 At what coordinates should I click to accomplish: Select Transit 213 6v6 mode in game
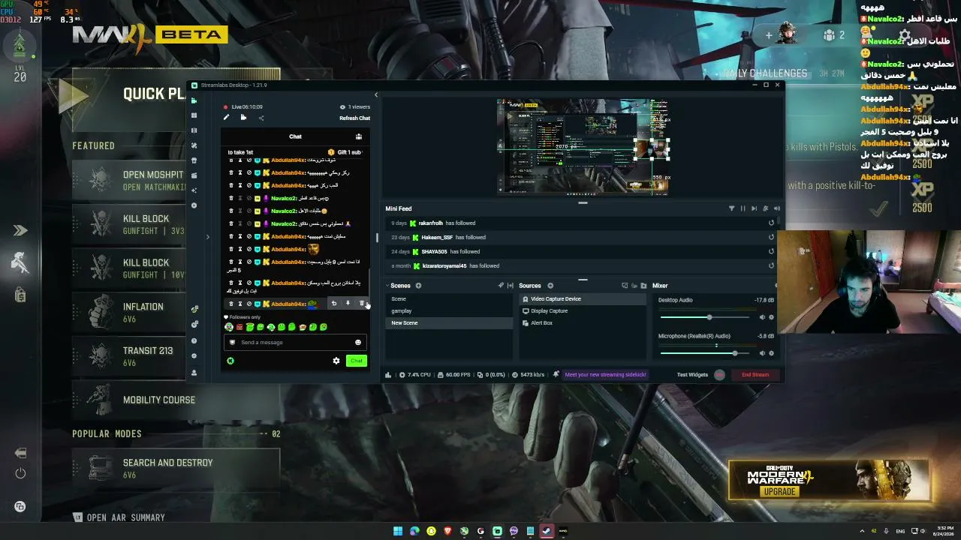128,356
